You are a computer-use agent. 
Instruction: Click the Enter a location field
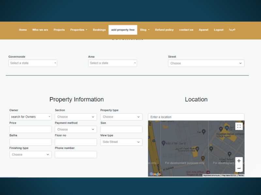[196, 117]
